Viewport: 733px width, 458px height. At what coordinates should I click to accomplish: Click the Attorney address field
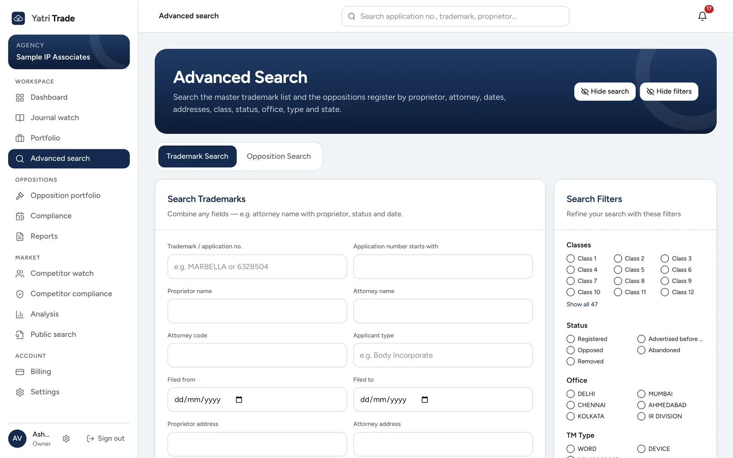click(x=443, y=444)
